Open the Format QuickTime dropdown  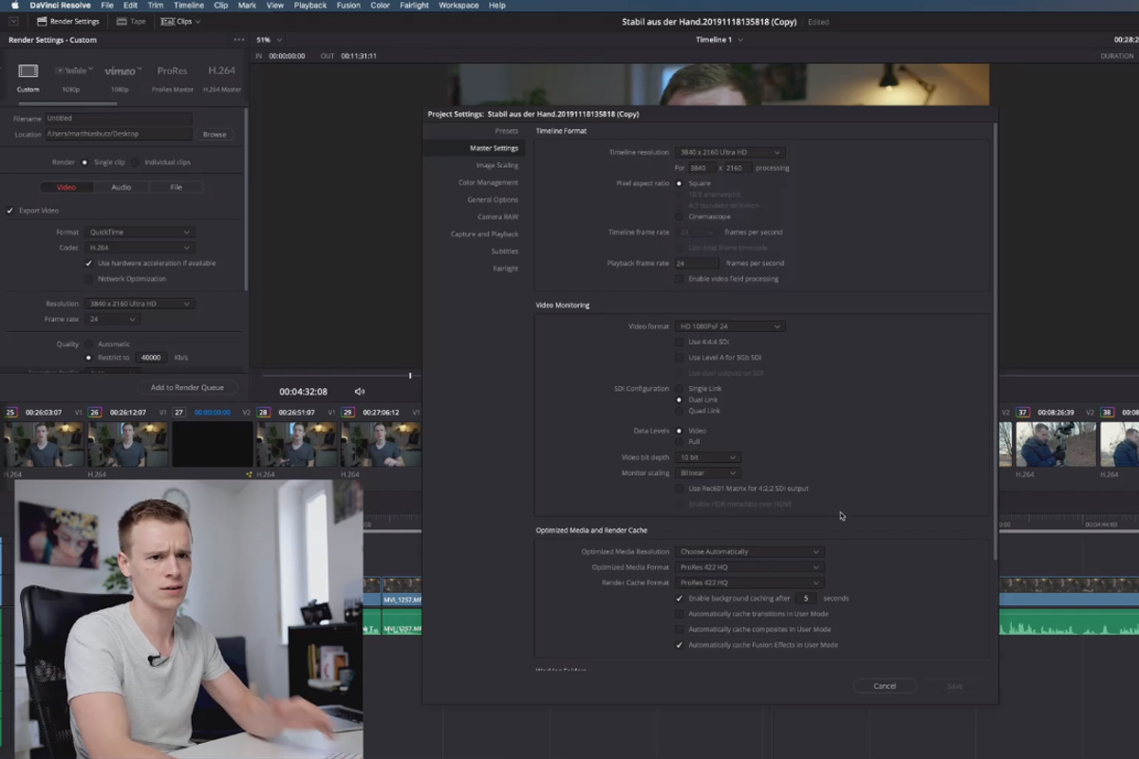pos(140,231)
